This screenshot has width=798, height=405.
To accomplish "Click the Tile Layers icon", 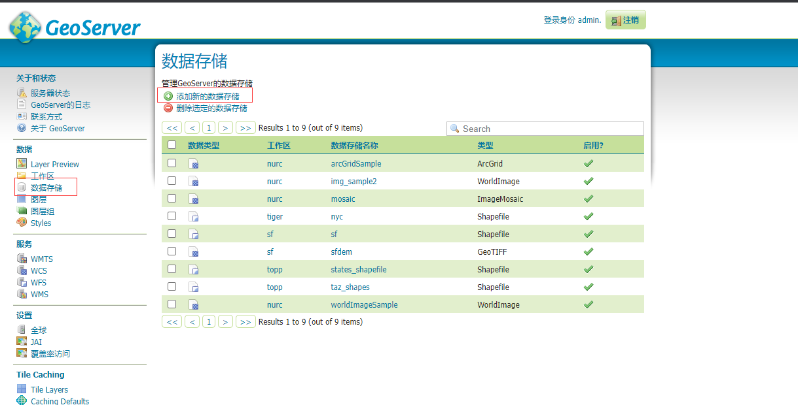I will click(x=22, y=389).
